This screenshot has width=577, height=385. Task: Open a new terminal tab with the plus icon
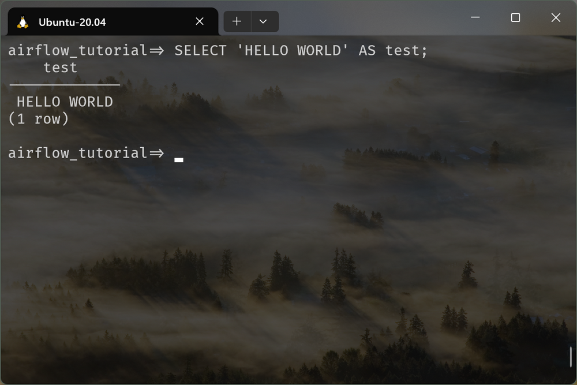point(237,21)
